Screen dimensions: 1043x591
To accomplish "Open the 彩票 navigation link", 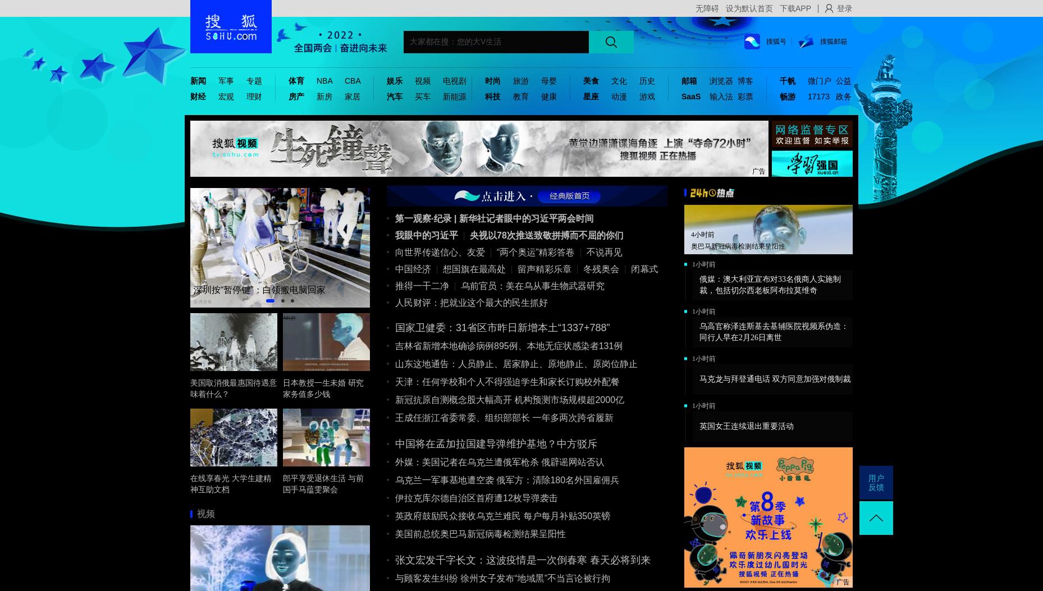I will pos(745,97).
